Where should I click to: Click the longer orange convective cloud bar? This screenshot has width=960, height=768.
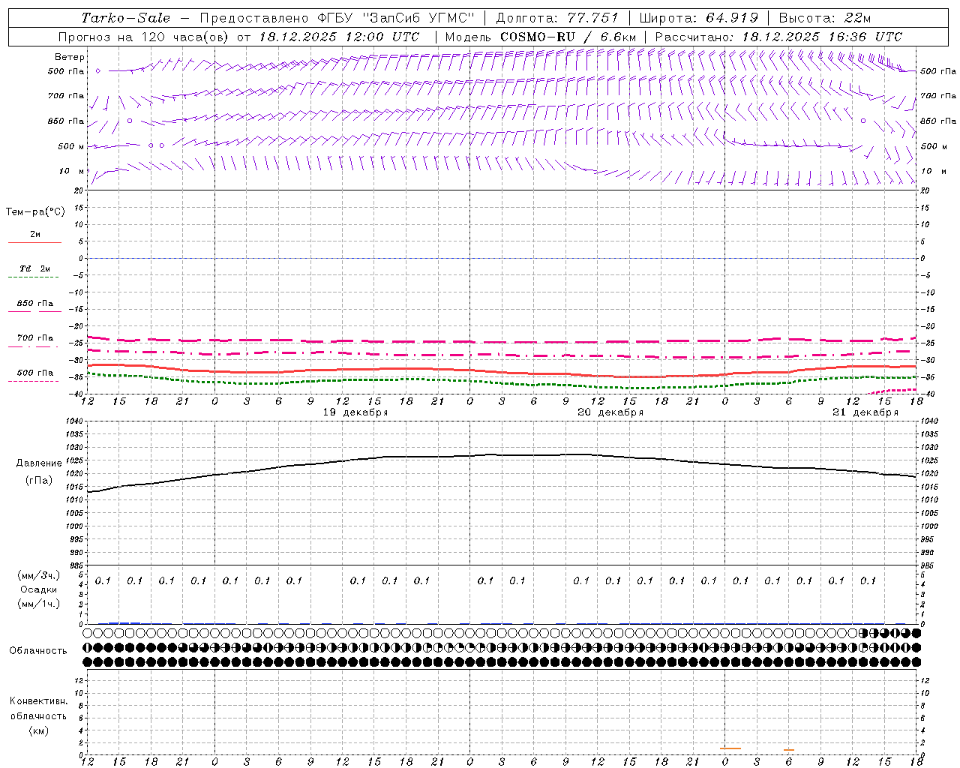[730, 748]
